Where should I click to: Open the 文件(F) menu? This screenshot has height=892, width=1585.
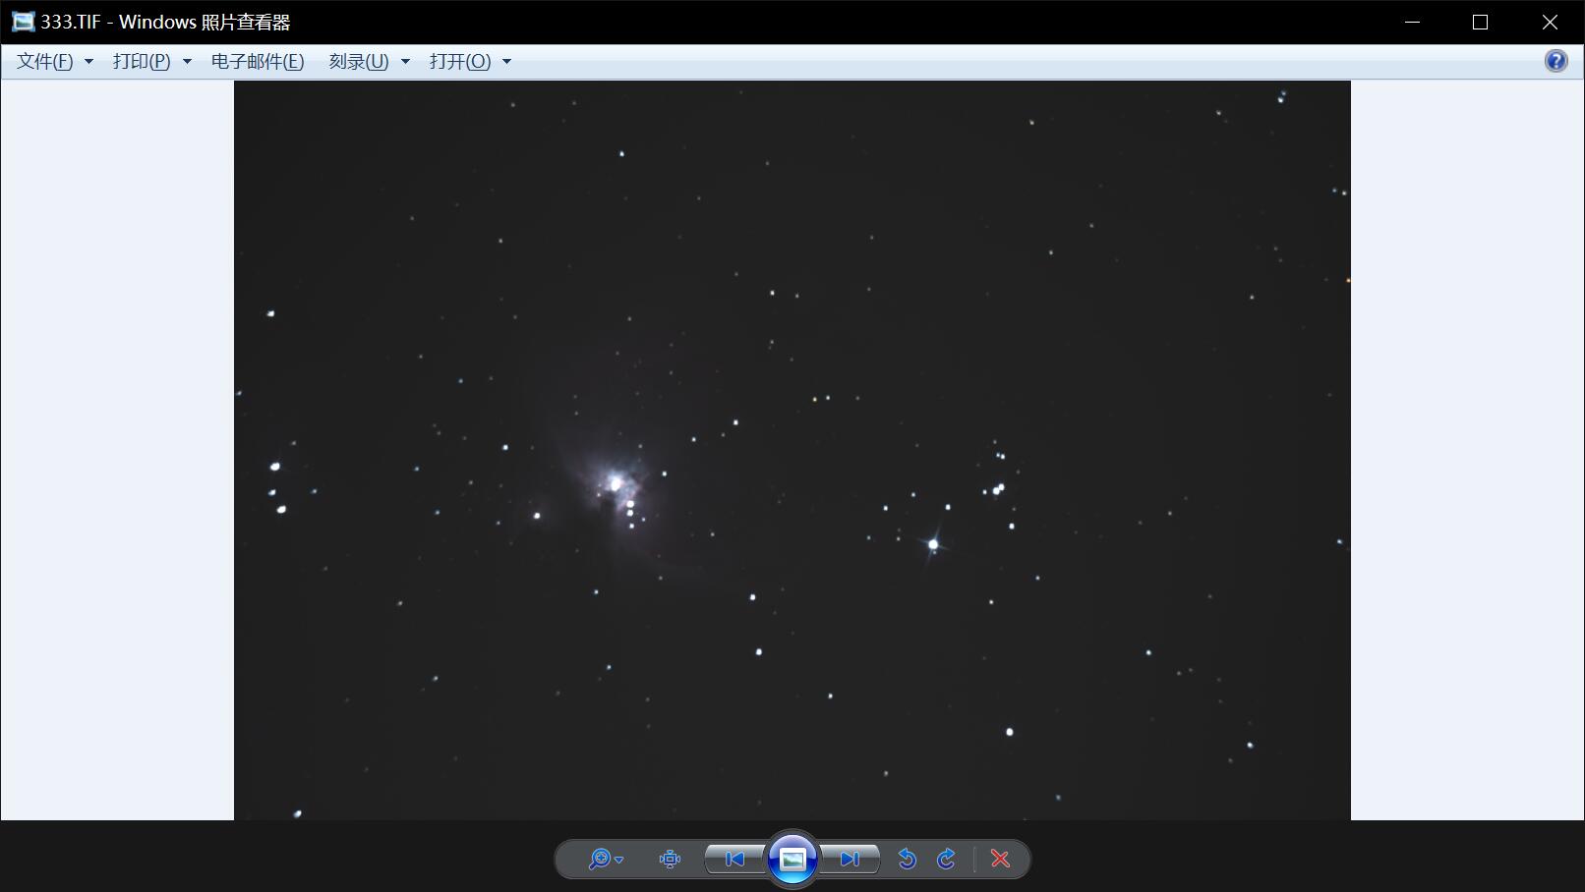pyautogui.click(x=45, y=61)
